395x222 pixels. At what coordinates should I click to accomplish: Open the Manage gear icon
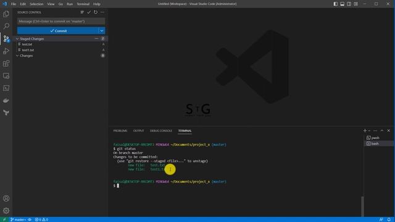point(6,210)
